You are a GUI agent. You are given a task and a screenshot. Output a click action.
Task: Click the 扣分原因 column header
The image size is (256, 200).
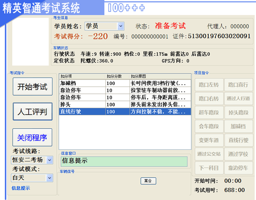coord(160,76)
